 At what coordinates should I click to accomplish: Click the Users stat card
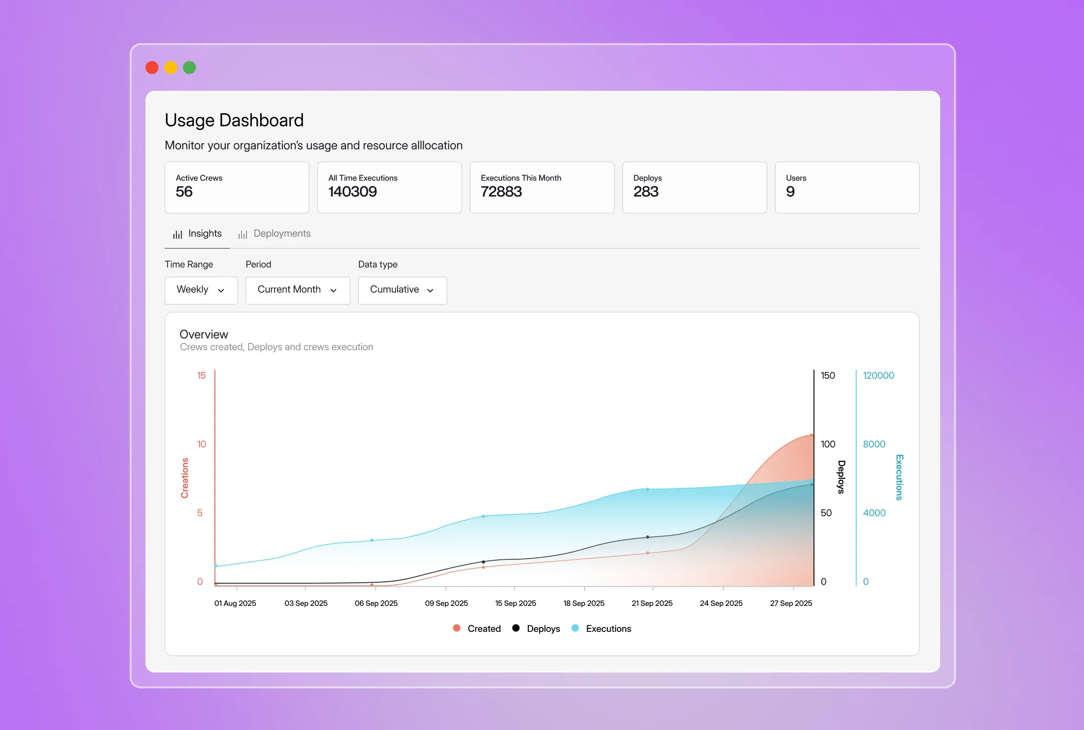pyautogui.click(x=847, y=187)
